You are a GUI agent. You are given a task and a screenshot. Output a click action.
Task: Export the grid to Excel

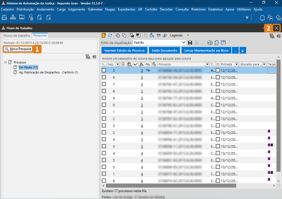coord(210,43)
